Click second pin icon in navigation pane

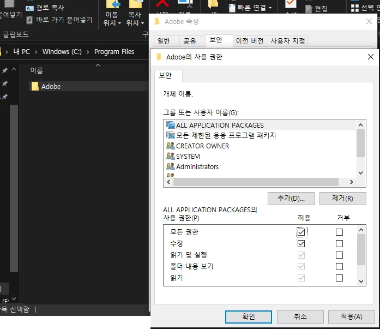pos(4,83)
